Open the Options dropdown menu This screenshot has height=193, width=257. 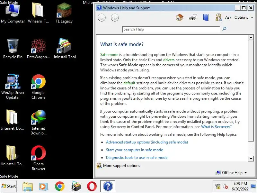[x=244, y=17]
